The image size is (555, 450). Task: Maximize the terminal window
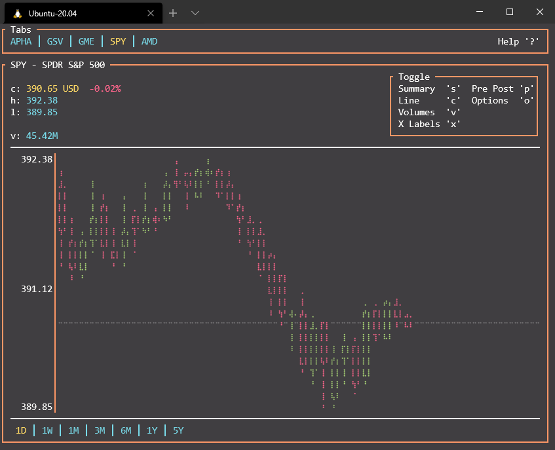coord(510,12)
